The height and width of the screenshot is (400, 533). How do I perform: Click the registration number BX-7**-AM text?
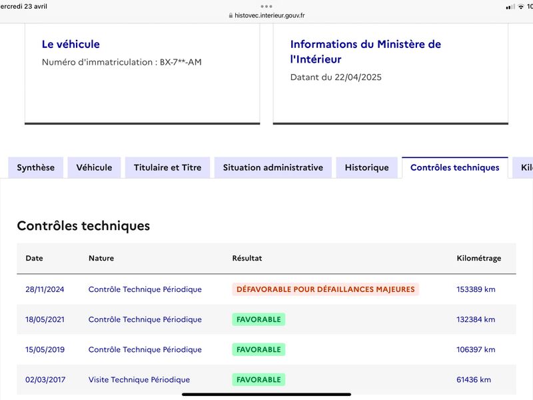click(x=181, y=62)
